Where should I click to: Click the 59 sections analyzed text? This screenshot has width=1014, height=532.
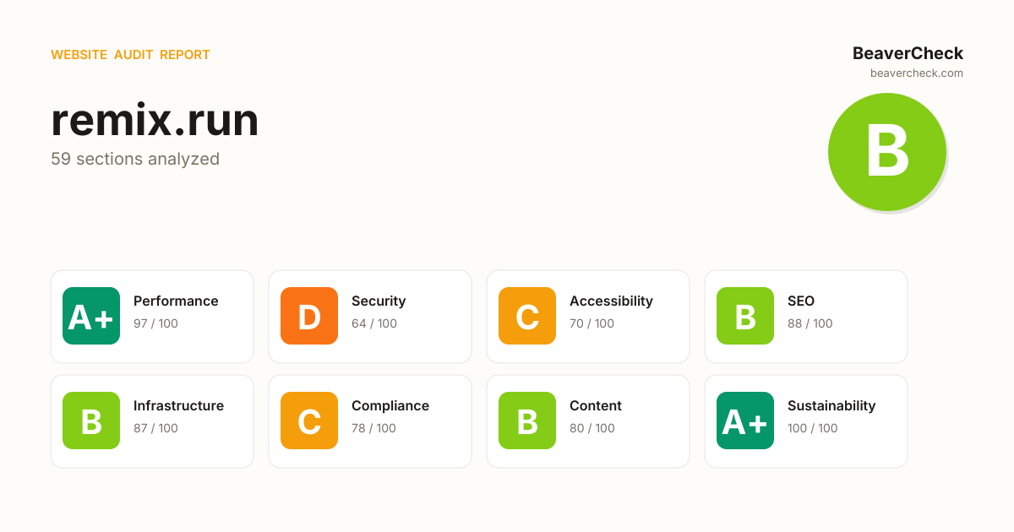coord(135,159)
